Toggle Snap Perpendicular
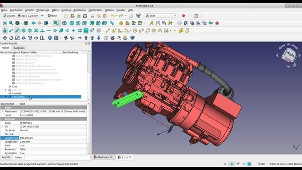Image resolution: width=302 pixels, height=170 pixels. (x=42, y=30)
